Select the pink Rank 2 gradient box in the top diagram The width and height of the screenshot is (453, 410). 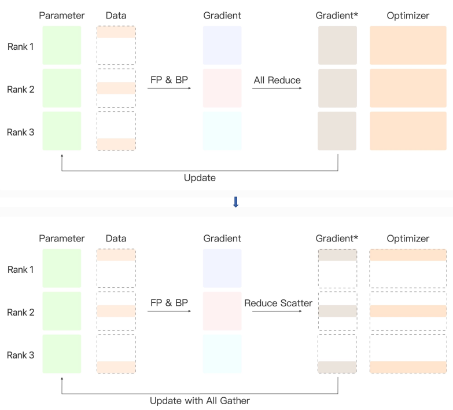[x=222, y=88]
